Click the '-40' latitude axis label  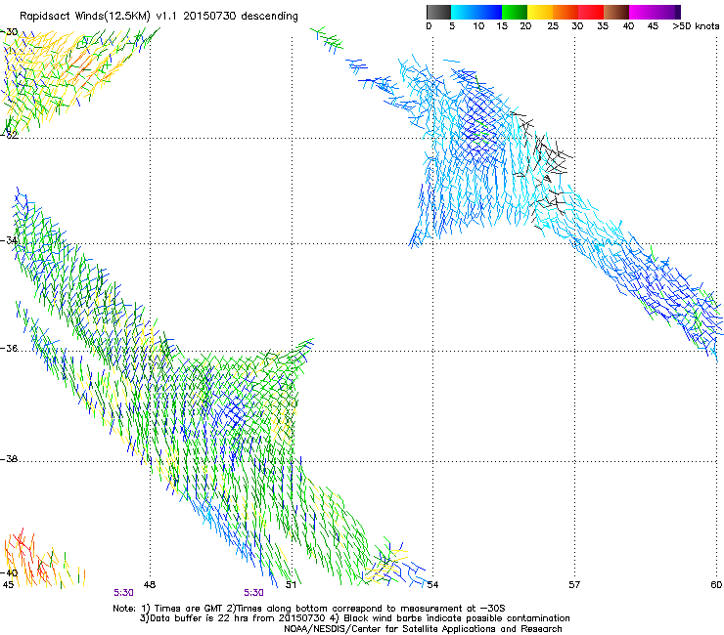[9, 572]
